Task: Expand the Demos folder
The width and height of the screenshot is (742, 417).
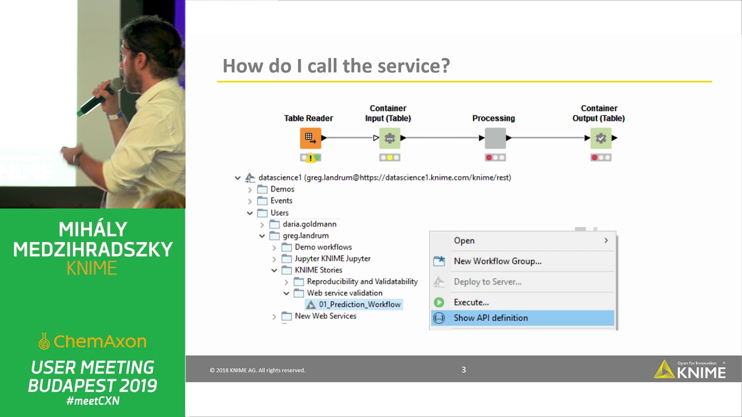Action: point(250,189)
